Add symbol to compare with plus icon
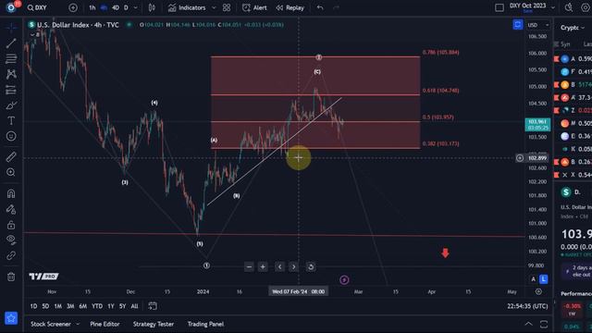This screenshot has width=592, height=333. 73,7
